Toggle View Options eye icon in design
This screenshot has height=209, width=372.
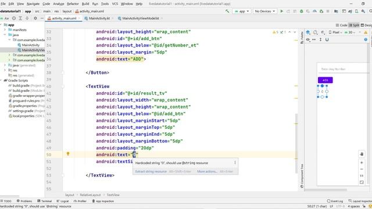307,39
